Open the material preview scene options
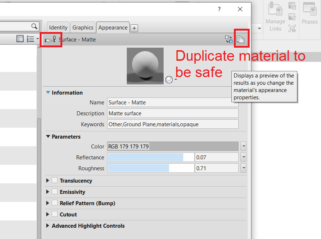The width and height of the screenshot is (321, 239). (171, 80)
